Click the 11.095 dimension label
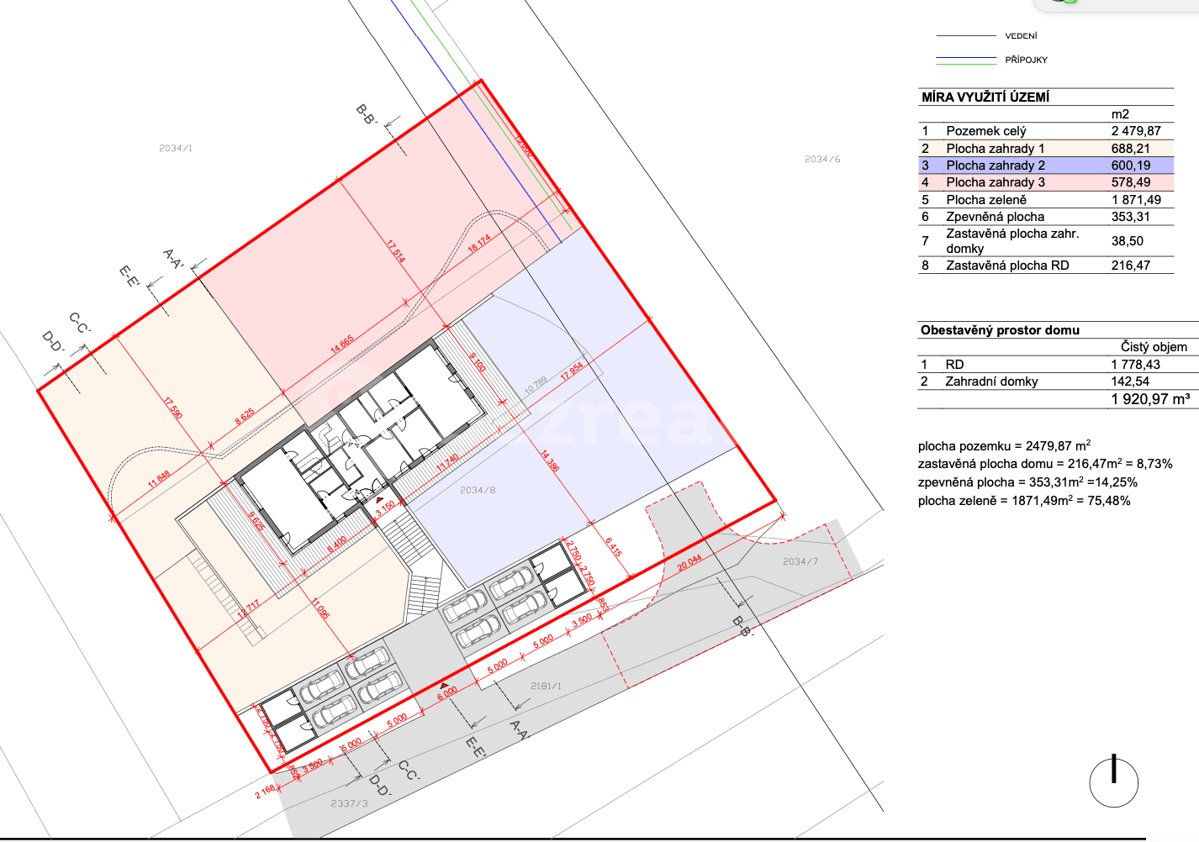Viewport: 1199px width, 842px height. coord(320,608)
